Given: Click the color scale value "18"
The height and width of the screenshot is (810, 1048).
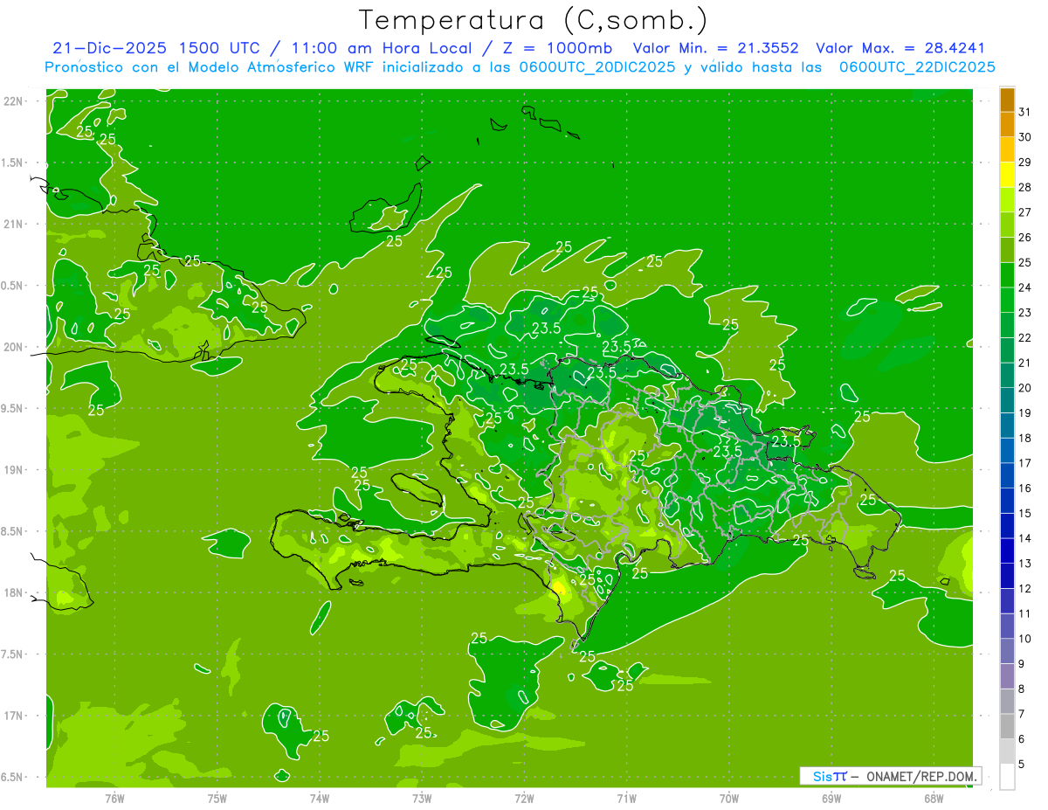Looking at the screenshot, I should [1024, 438].
